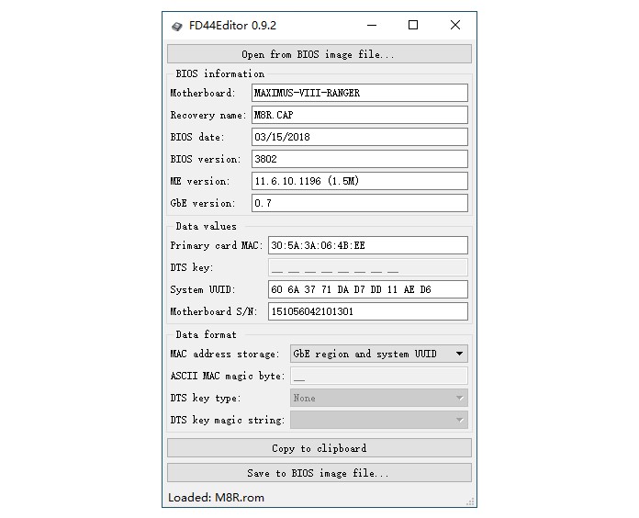The image size is (639, 518).
Task: Edit the System UUID field
Action: [x=367, y=289]
